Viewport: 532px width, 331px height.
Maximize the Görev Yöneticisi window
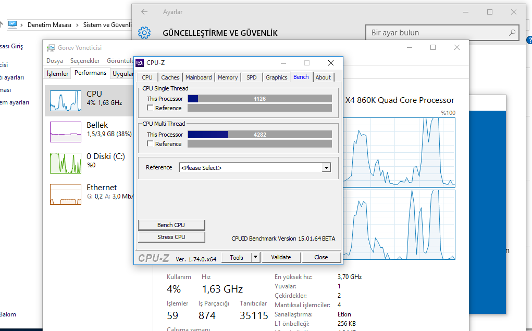[433, 47]
